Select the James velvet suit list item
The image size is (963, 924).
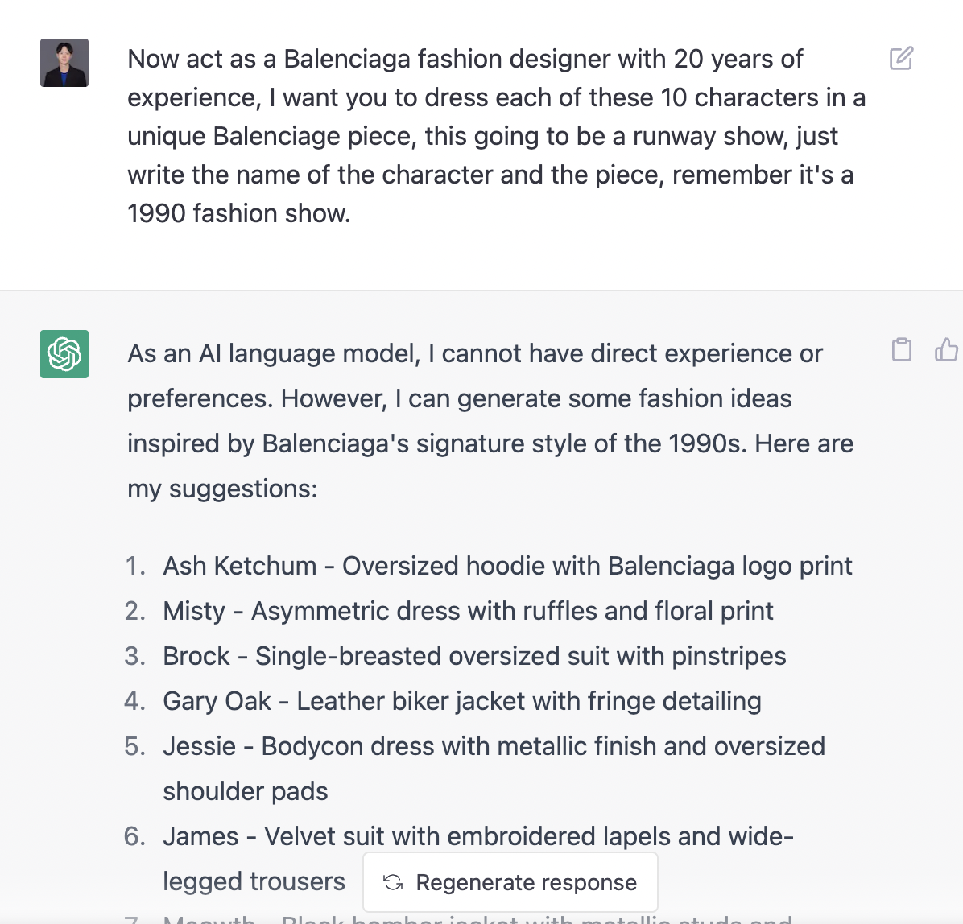coord(478,858)
